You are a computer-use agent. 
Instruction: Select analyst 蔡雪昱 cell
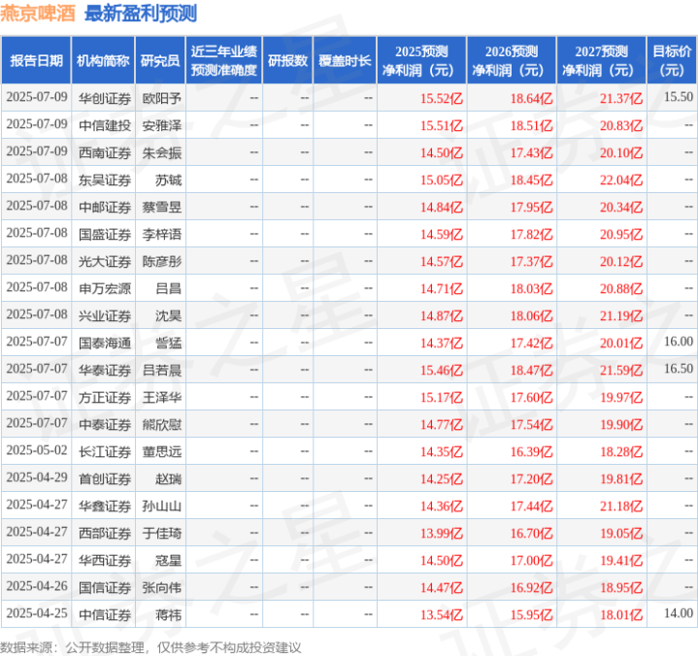pyautogui.click(x=161, y=207)
